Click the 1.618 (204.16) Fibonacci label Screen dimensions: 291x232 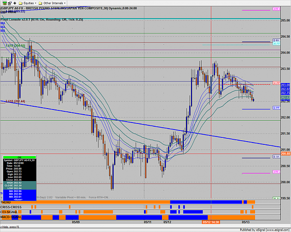pos(15,46)
